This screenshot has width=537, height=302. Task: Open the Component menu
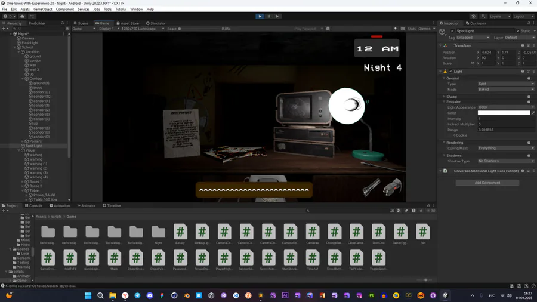pyautogui.click(x=64, y=9)
